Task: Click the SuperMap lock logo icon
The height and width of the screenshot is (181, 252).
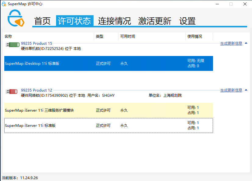Action: tap(16, 18)
